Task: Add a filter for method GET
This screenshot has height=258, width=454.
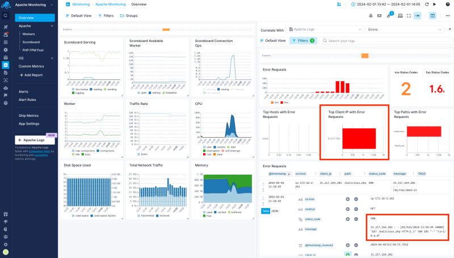Action: (347, 209)
